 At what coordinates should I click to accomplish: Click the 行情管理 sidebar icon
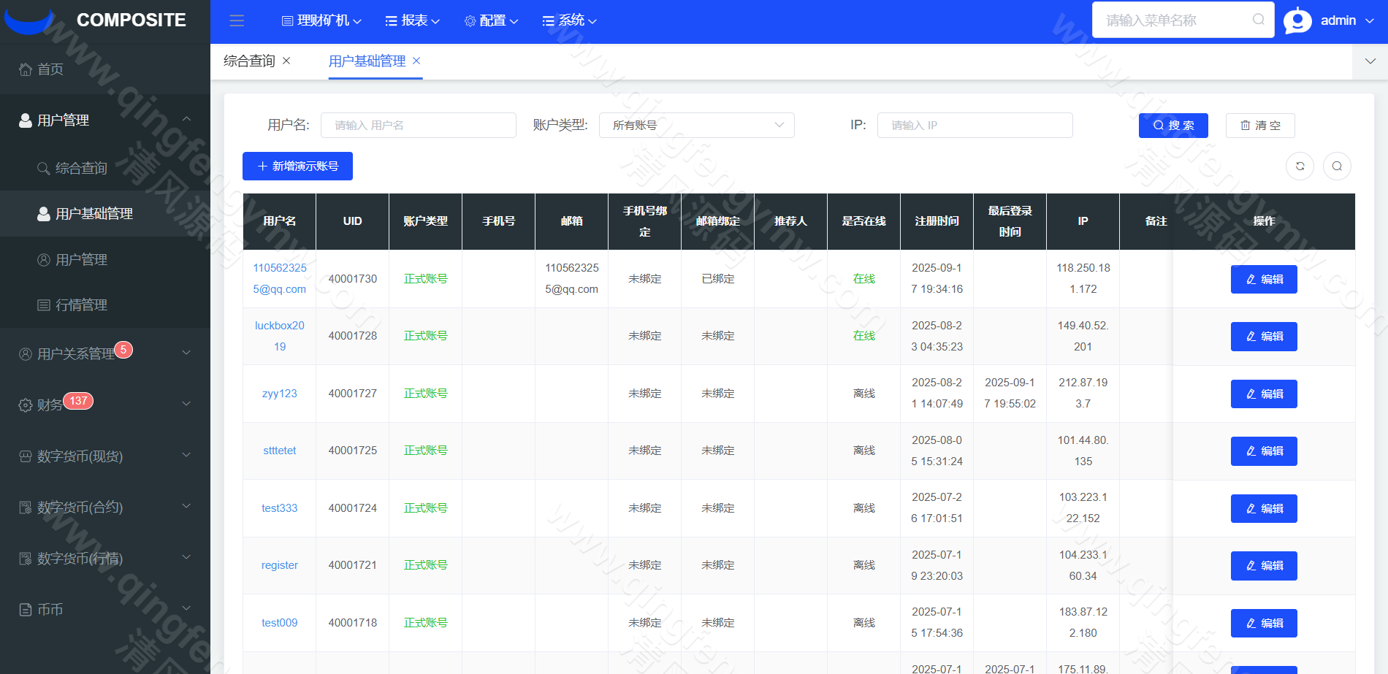click(44, 305)
